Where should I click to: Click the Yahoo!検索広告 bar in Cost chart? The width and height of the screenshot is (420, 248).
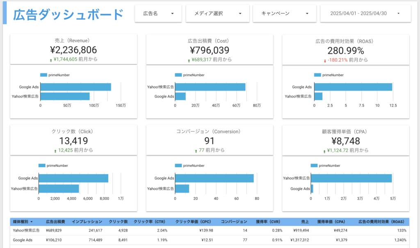pyautogui.click(x=210, y=87)
